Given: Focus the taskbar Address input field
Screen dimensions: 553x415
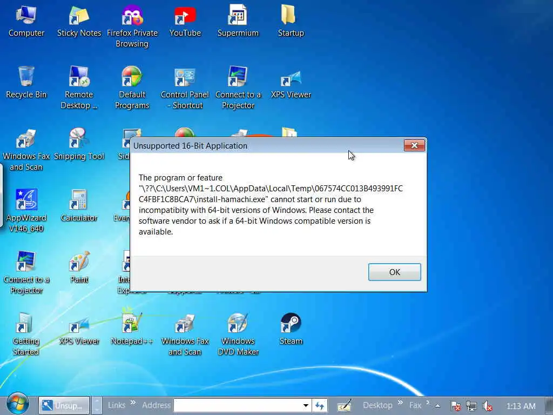Looking at the screenshot, I should 238,405.
